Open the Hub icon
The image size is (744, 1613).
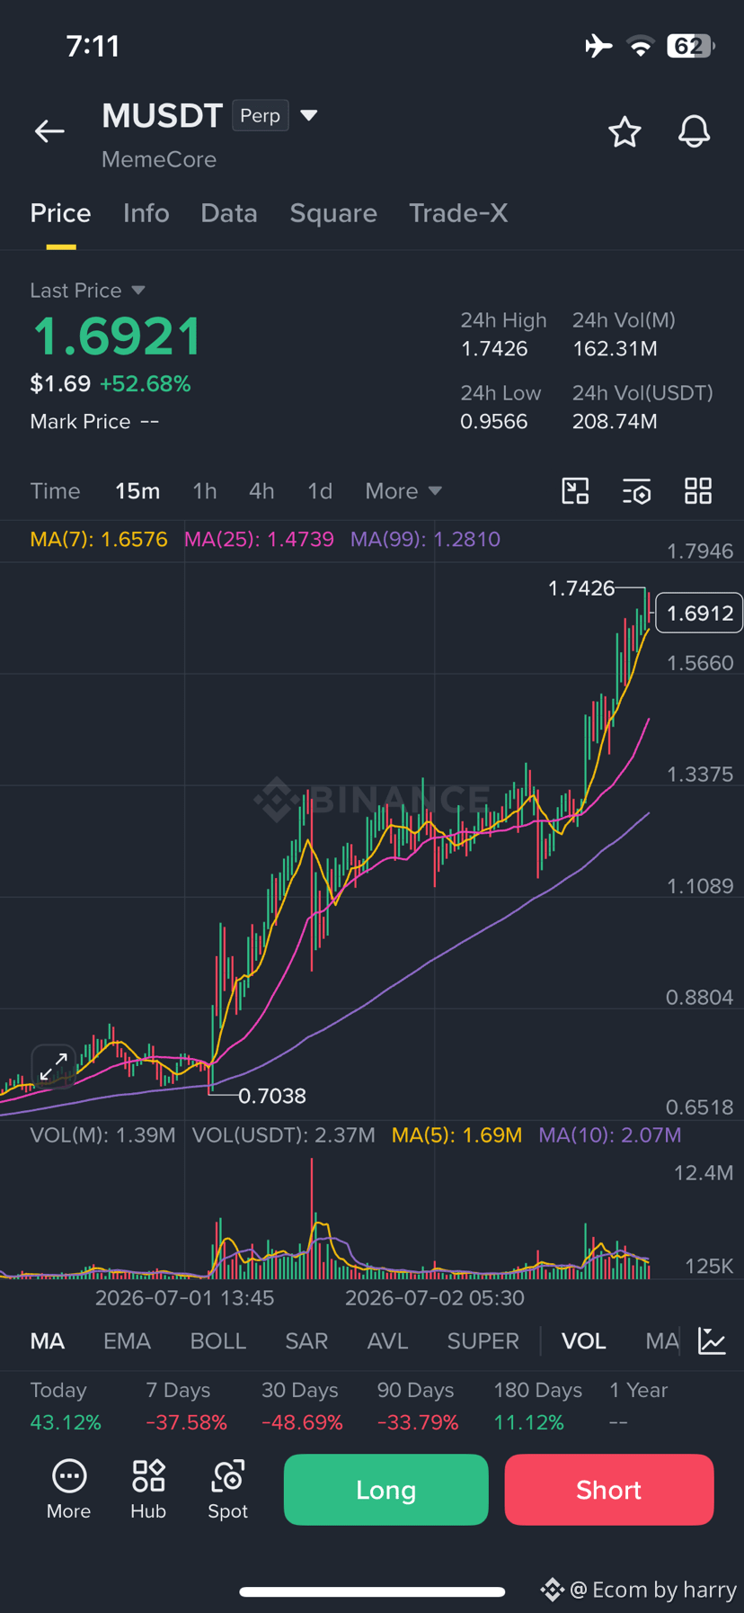(148, 1490)
